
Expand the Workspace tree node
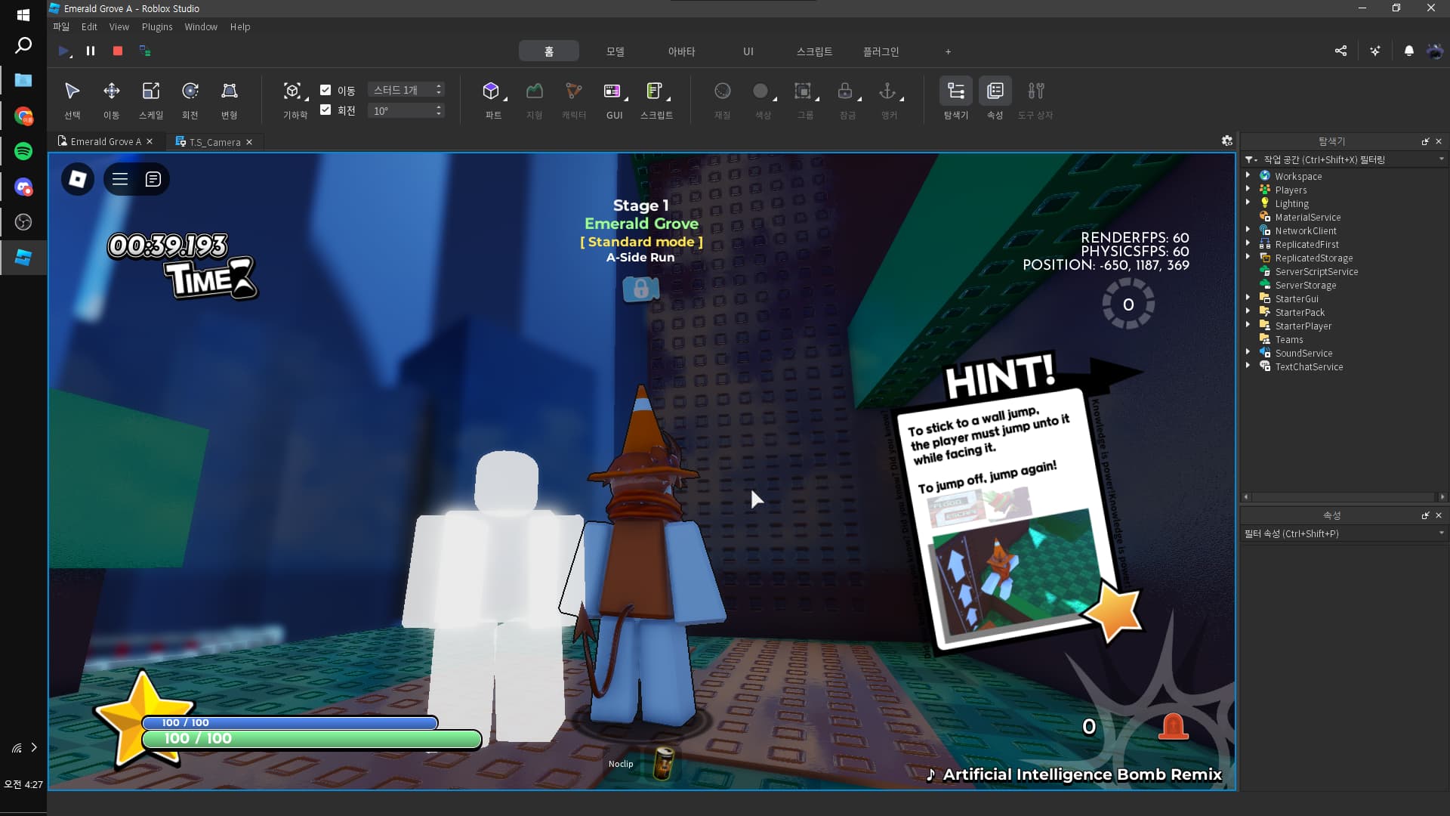(x=1248, y=176)
